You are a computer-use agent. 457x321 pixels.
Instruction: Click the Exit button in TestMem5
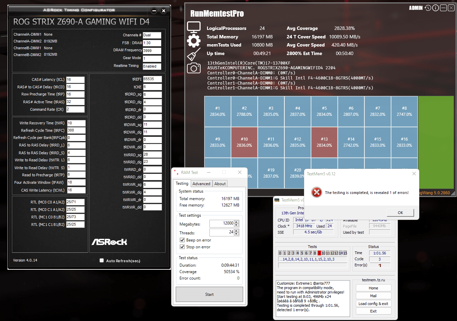373,311
